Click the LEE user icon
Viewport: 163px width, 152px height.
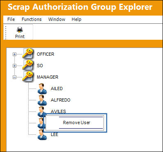coord(42,135)
